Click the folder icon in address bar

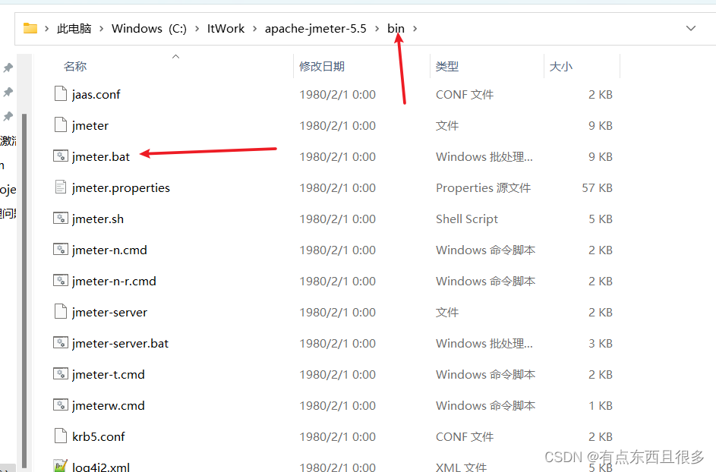30,28
